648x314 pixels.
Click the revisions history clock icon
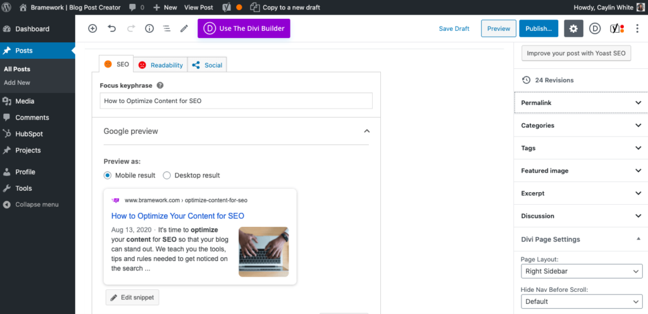click(x=526, y=80)
